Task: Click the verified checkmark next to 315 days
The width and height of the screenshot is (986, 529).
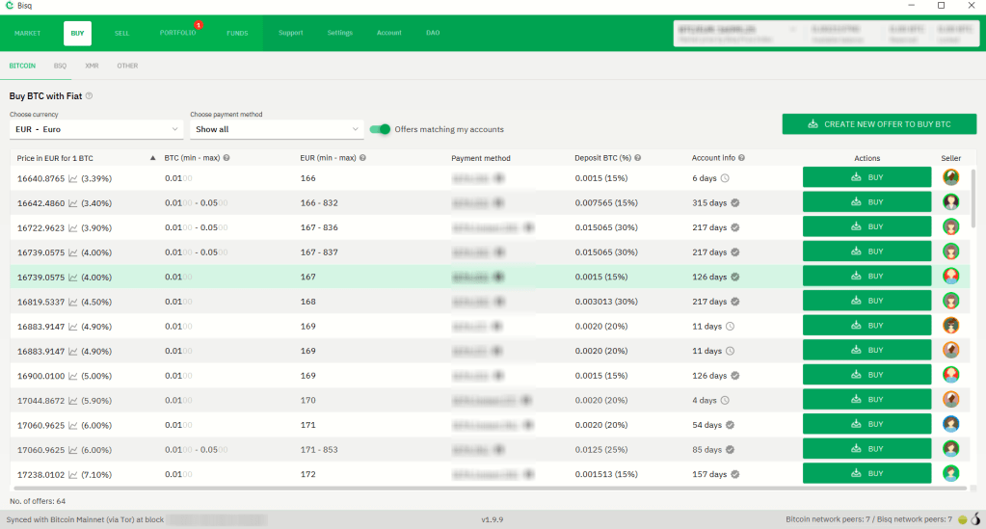Action: pos(734,203)
